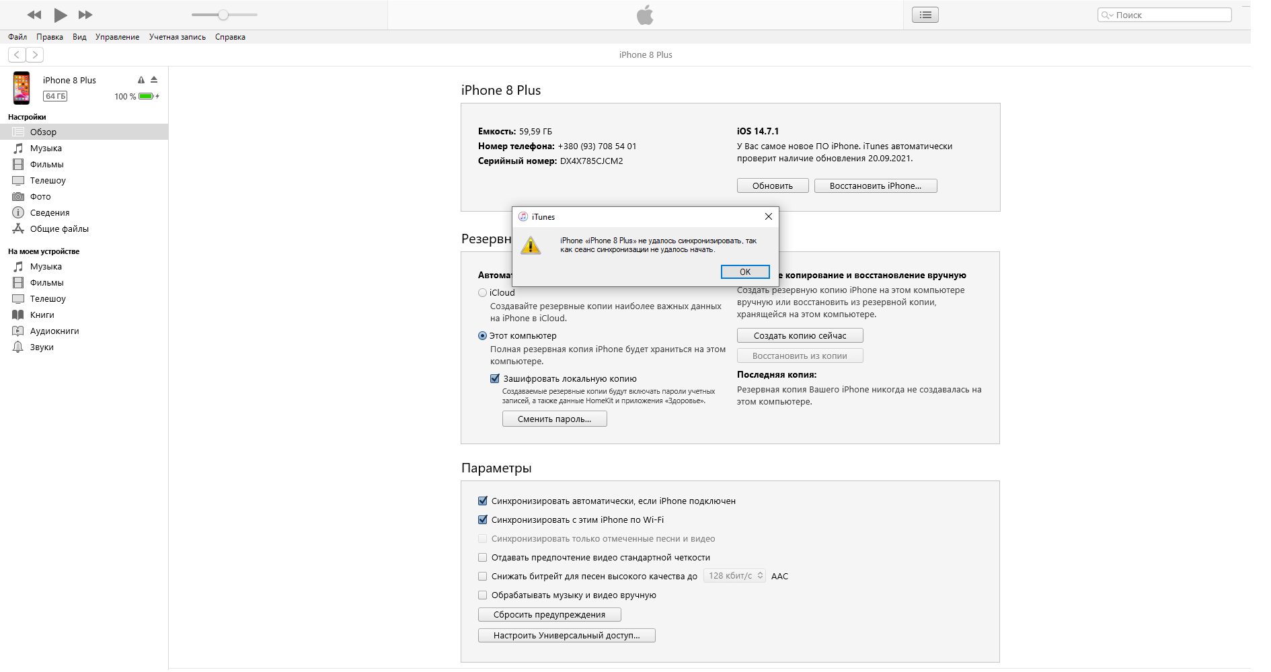Select Обзор in Настройки sidebar

point(84,132)
